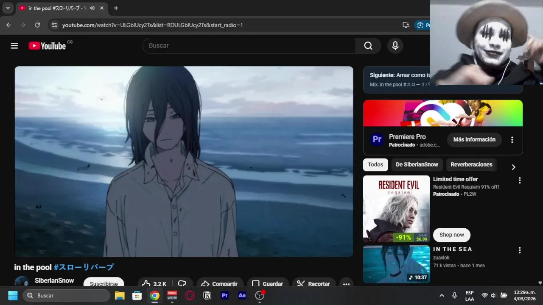Click the video player to toggle playback
The width and height of the screenshot is (543, 305).
click(184, 161)
